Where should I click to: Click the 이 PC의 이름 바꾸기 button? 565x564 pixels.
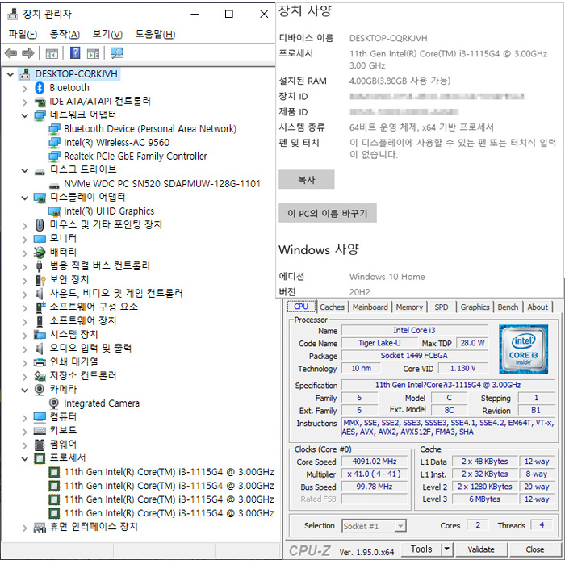click(327, 213)
